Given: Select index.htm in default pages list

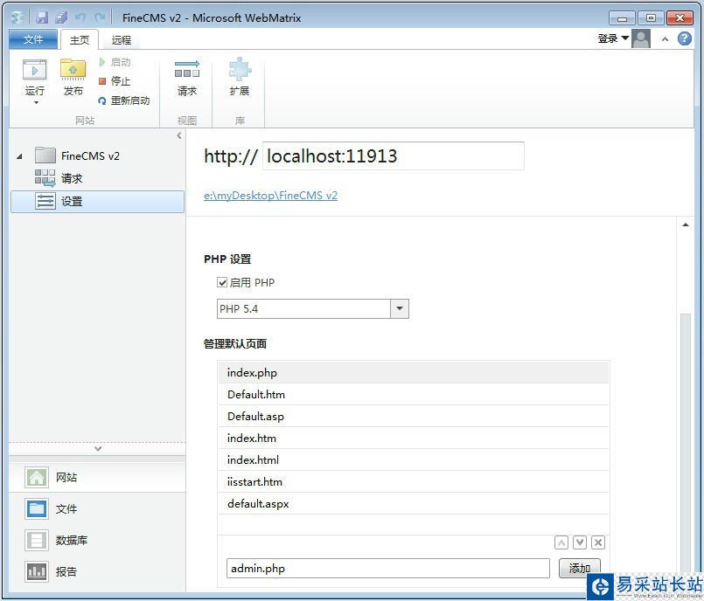Looking at the screenshot, I should point(413,439).
